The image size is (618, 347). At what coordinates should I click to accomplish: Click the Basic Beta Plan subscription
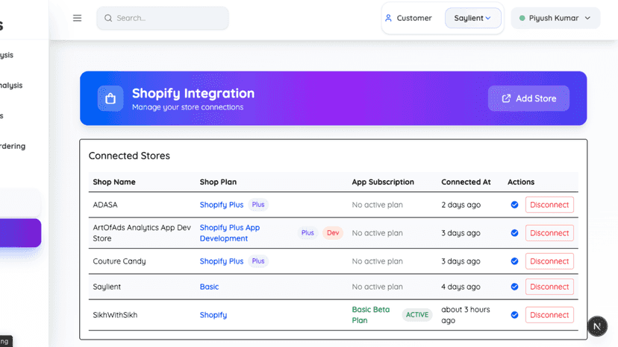[x=370, y=315]
